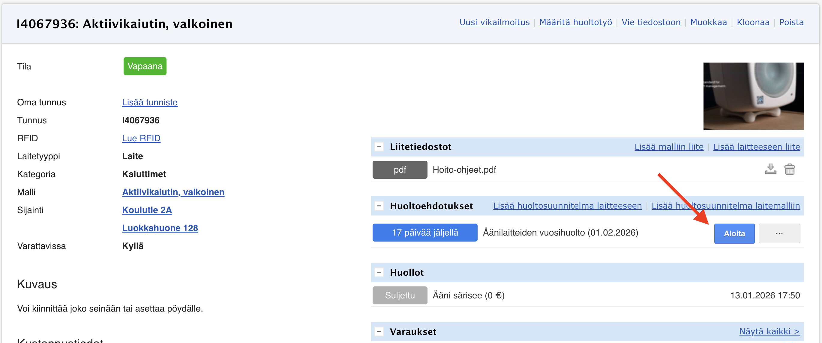822x343 pixels.
Task: Click Muokkaa to edit device
Action: [x=708, y=22]
